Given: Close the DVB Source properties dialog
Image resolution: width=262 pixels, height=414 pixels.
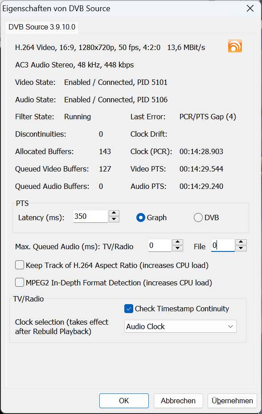Looking at the screenshot, I should pos(250,8).
